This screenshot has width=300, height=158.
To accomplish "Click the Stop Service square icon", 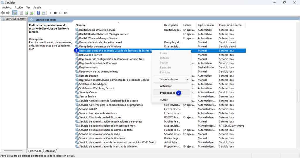I will [x=55, y=13].
